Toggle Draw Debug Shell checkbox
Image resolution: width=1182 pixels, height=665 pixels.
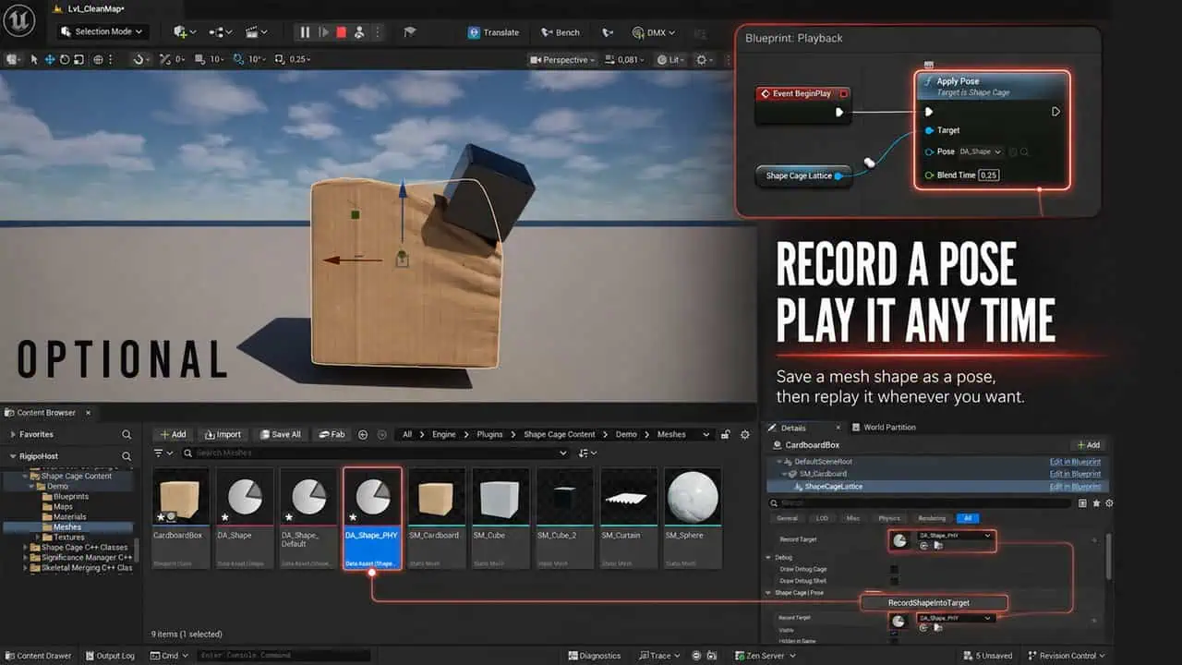894,581
